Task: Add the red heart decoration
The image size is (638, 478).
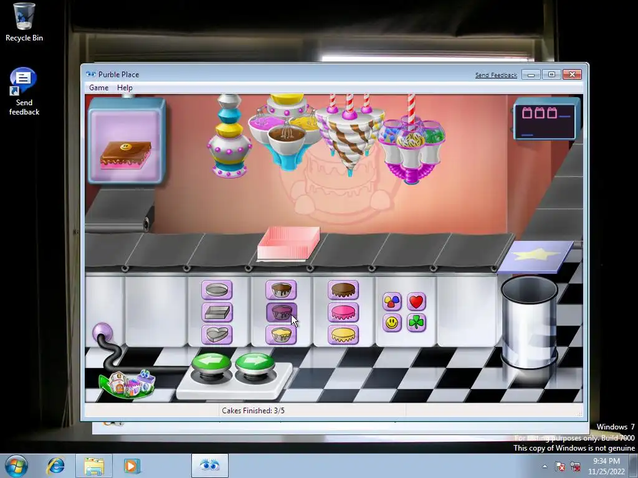Action: point(416,302)
